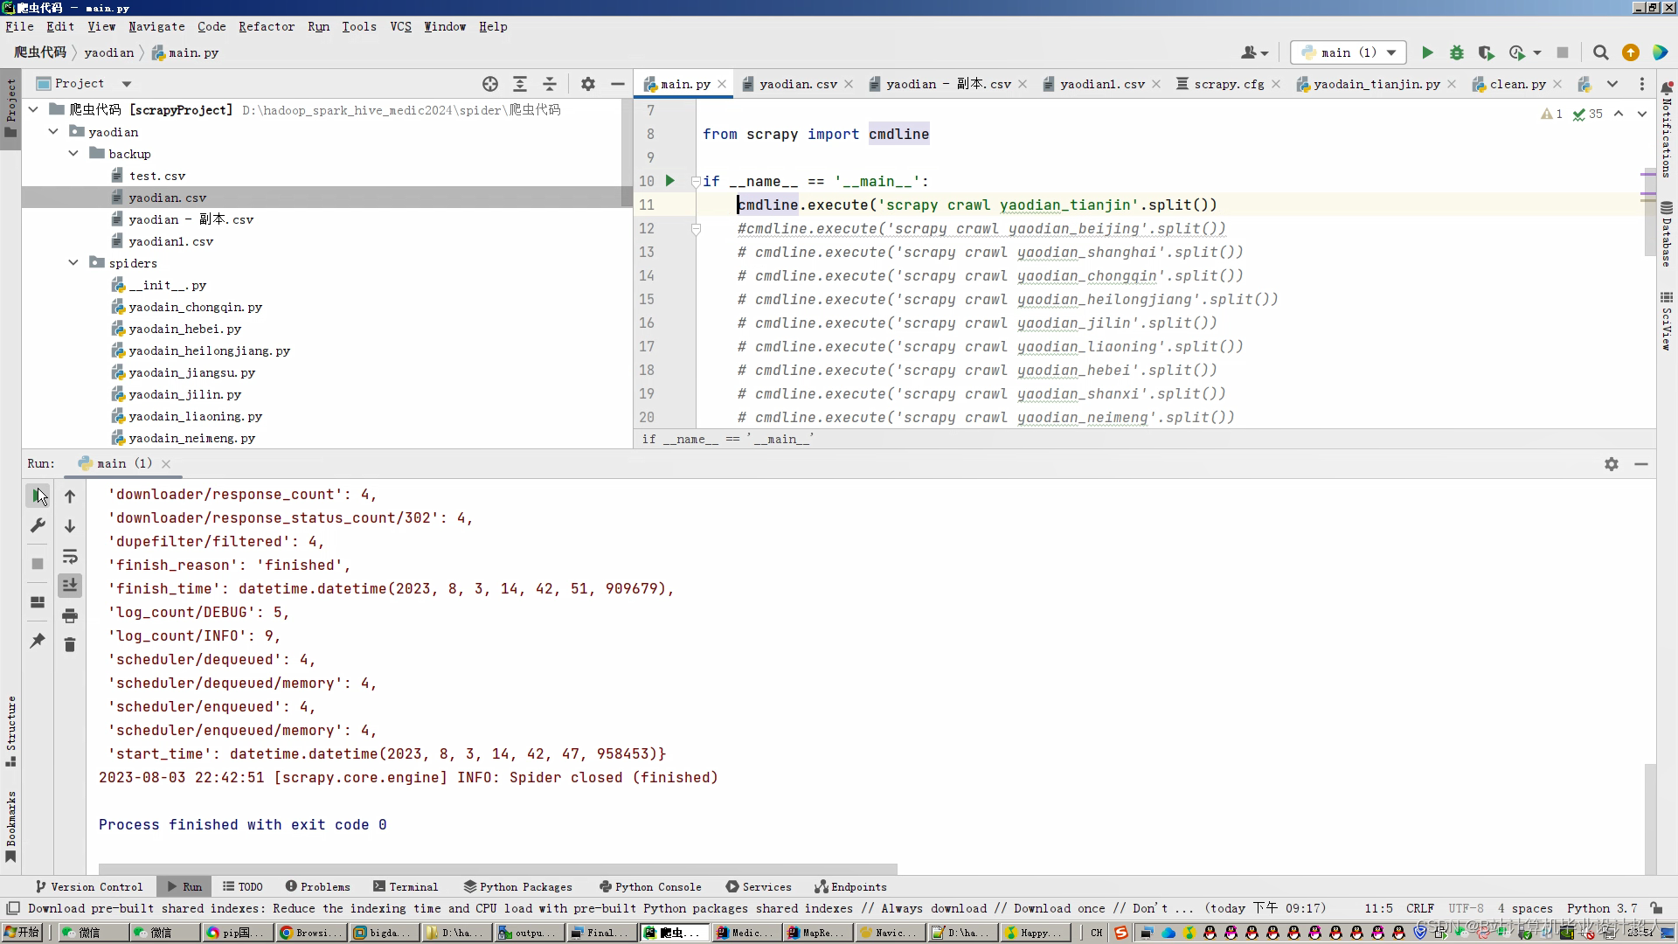Open Python Packages tool window
The width and height of the screenshot is (1678, 944).
pyautogui.click(x=517, y=886)
